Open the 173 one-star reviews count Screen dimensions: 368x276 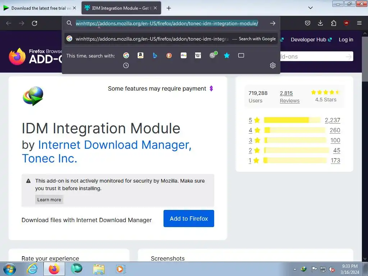tap(335, 161)
